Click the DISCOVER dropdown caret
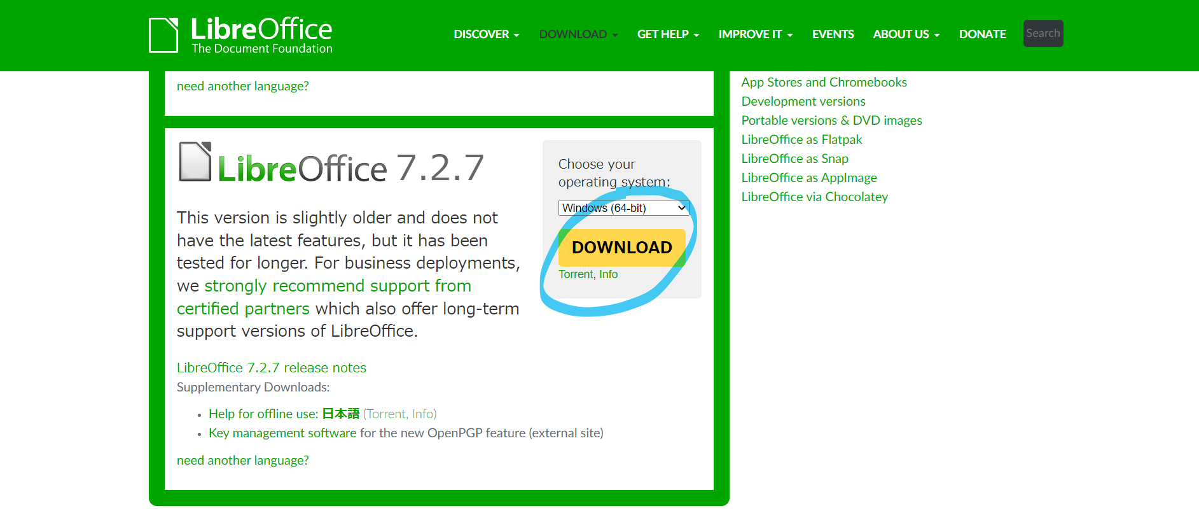Screen dimensions: 1199x520 click(516, 35)
